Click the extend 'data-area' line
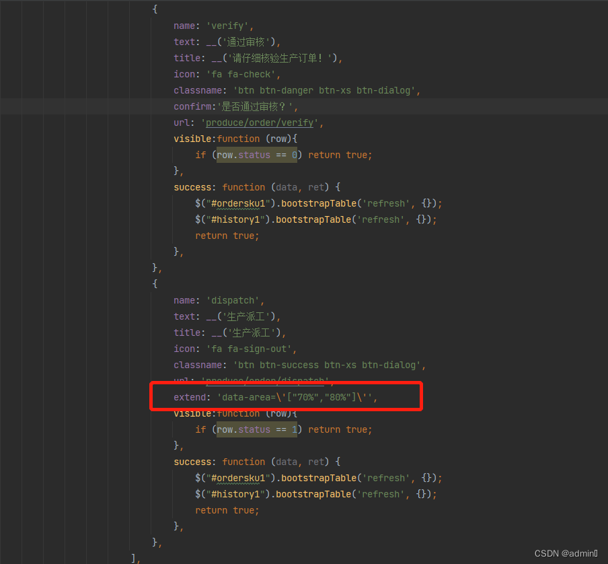 pos(275,398)
